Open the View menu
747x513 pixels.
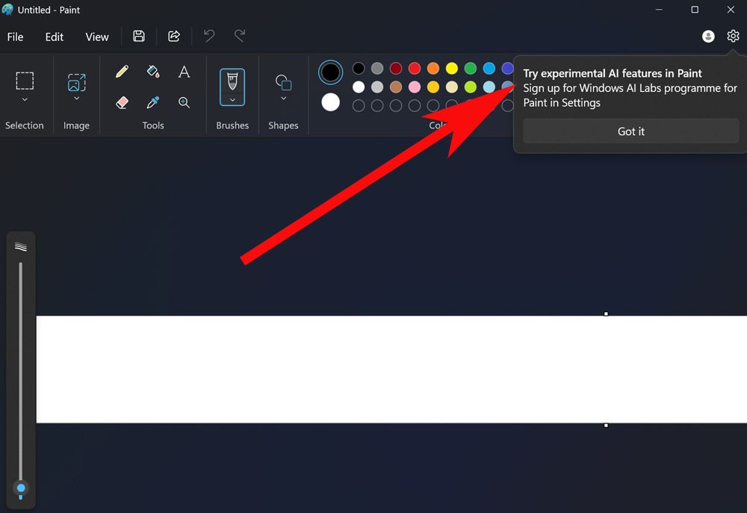(x=97, y=37)
